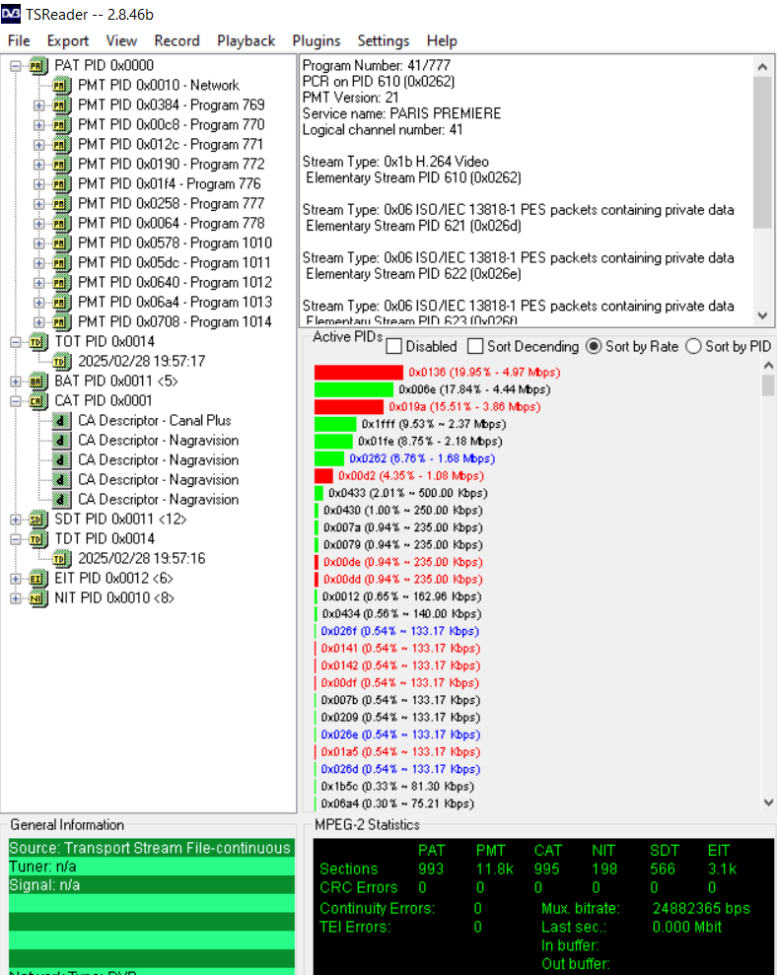
Task: Click the PMT icon next to Program 770
Action: coord(60,125)
